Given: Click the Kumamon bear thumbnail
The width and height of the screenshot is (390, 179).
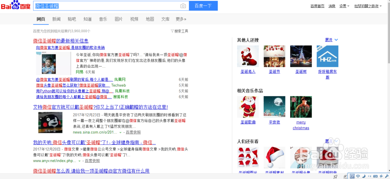Looking at the screenshot, I should tap(50, 123).
